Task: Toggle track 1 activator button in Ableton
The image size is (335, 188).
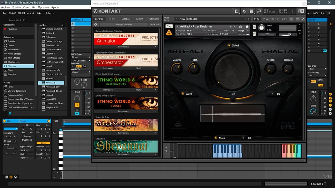Action: click(77, 105)
